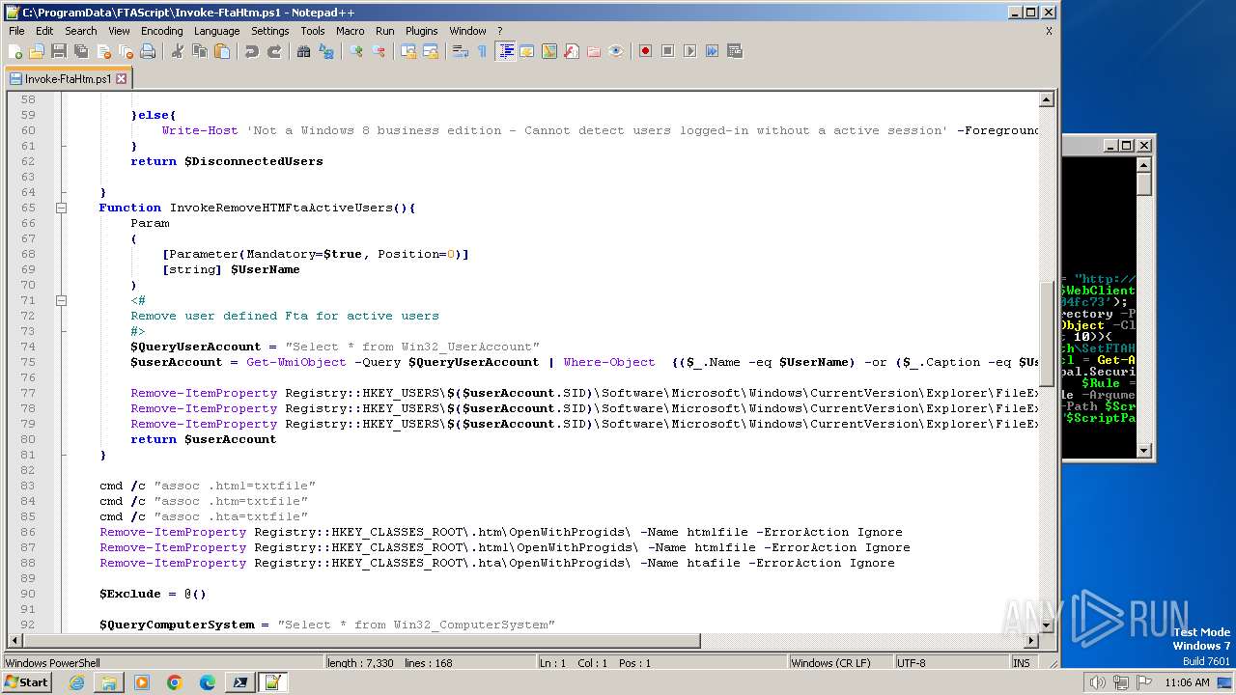1236x695 pixels.
Task: Click horizontal scrollbar left arrow in editor
Action: pos(14,641)
